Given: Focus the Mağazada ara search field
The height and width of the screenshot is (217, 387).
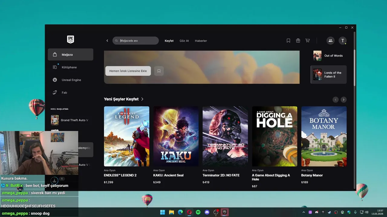Looking at the screenshot, I should 135,41.
